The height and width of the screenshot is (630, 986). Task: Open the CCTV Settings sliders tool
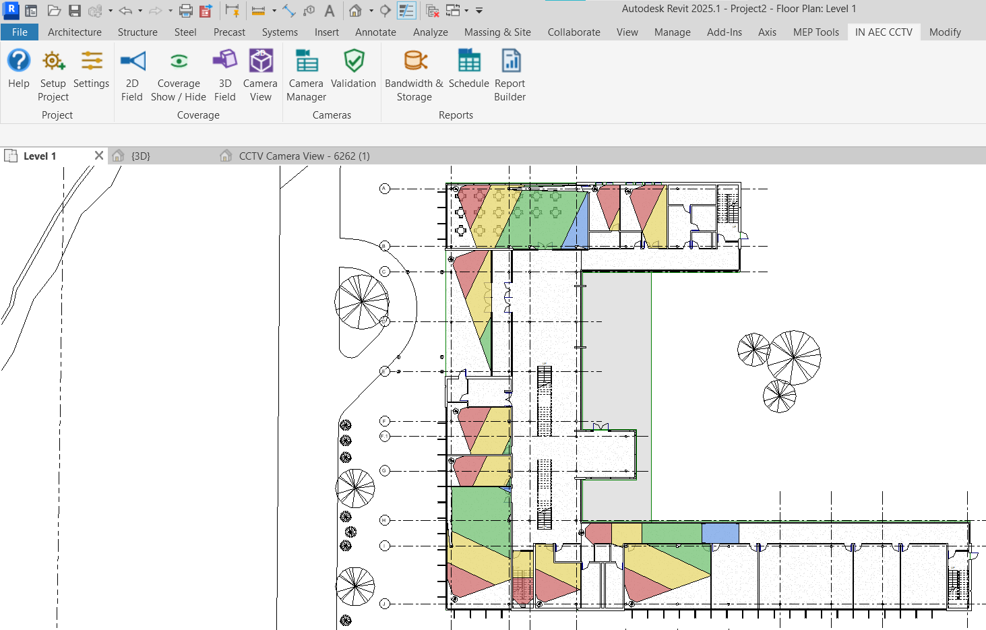coord(91,69)
